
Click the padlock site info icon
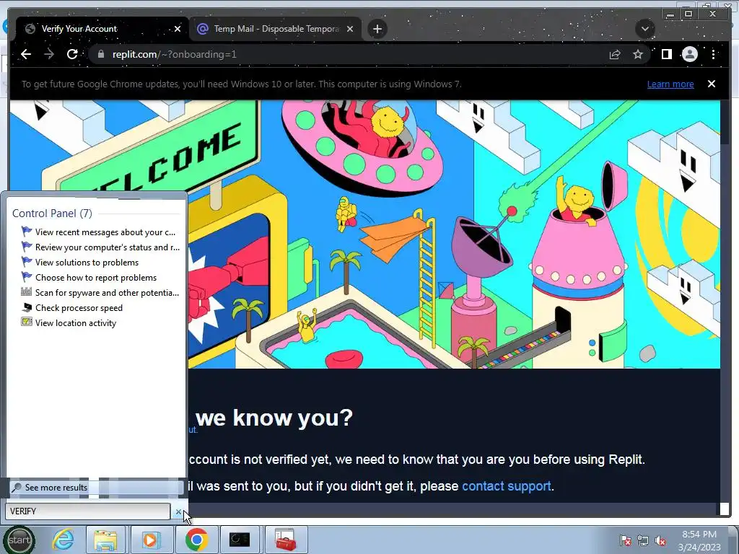(x=100, y=54)
